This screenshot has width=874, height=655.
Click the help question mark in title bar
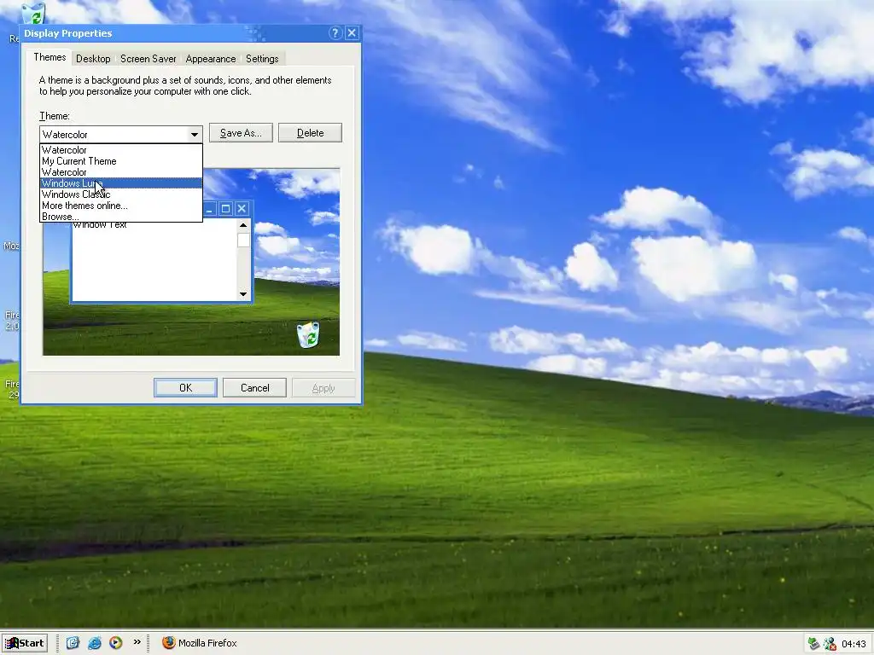(x=335, y=33)
